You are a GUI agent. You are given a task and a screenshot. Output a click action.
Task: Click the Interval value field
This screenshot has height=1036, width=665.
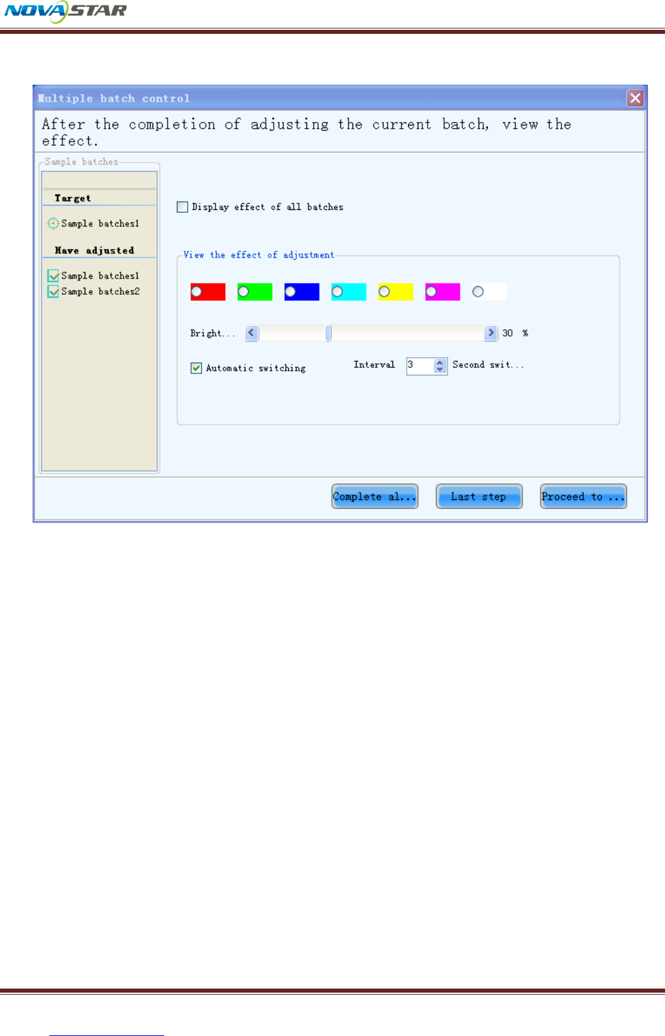[x=420, y=366]
